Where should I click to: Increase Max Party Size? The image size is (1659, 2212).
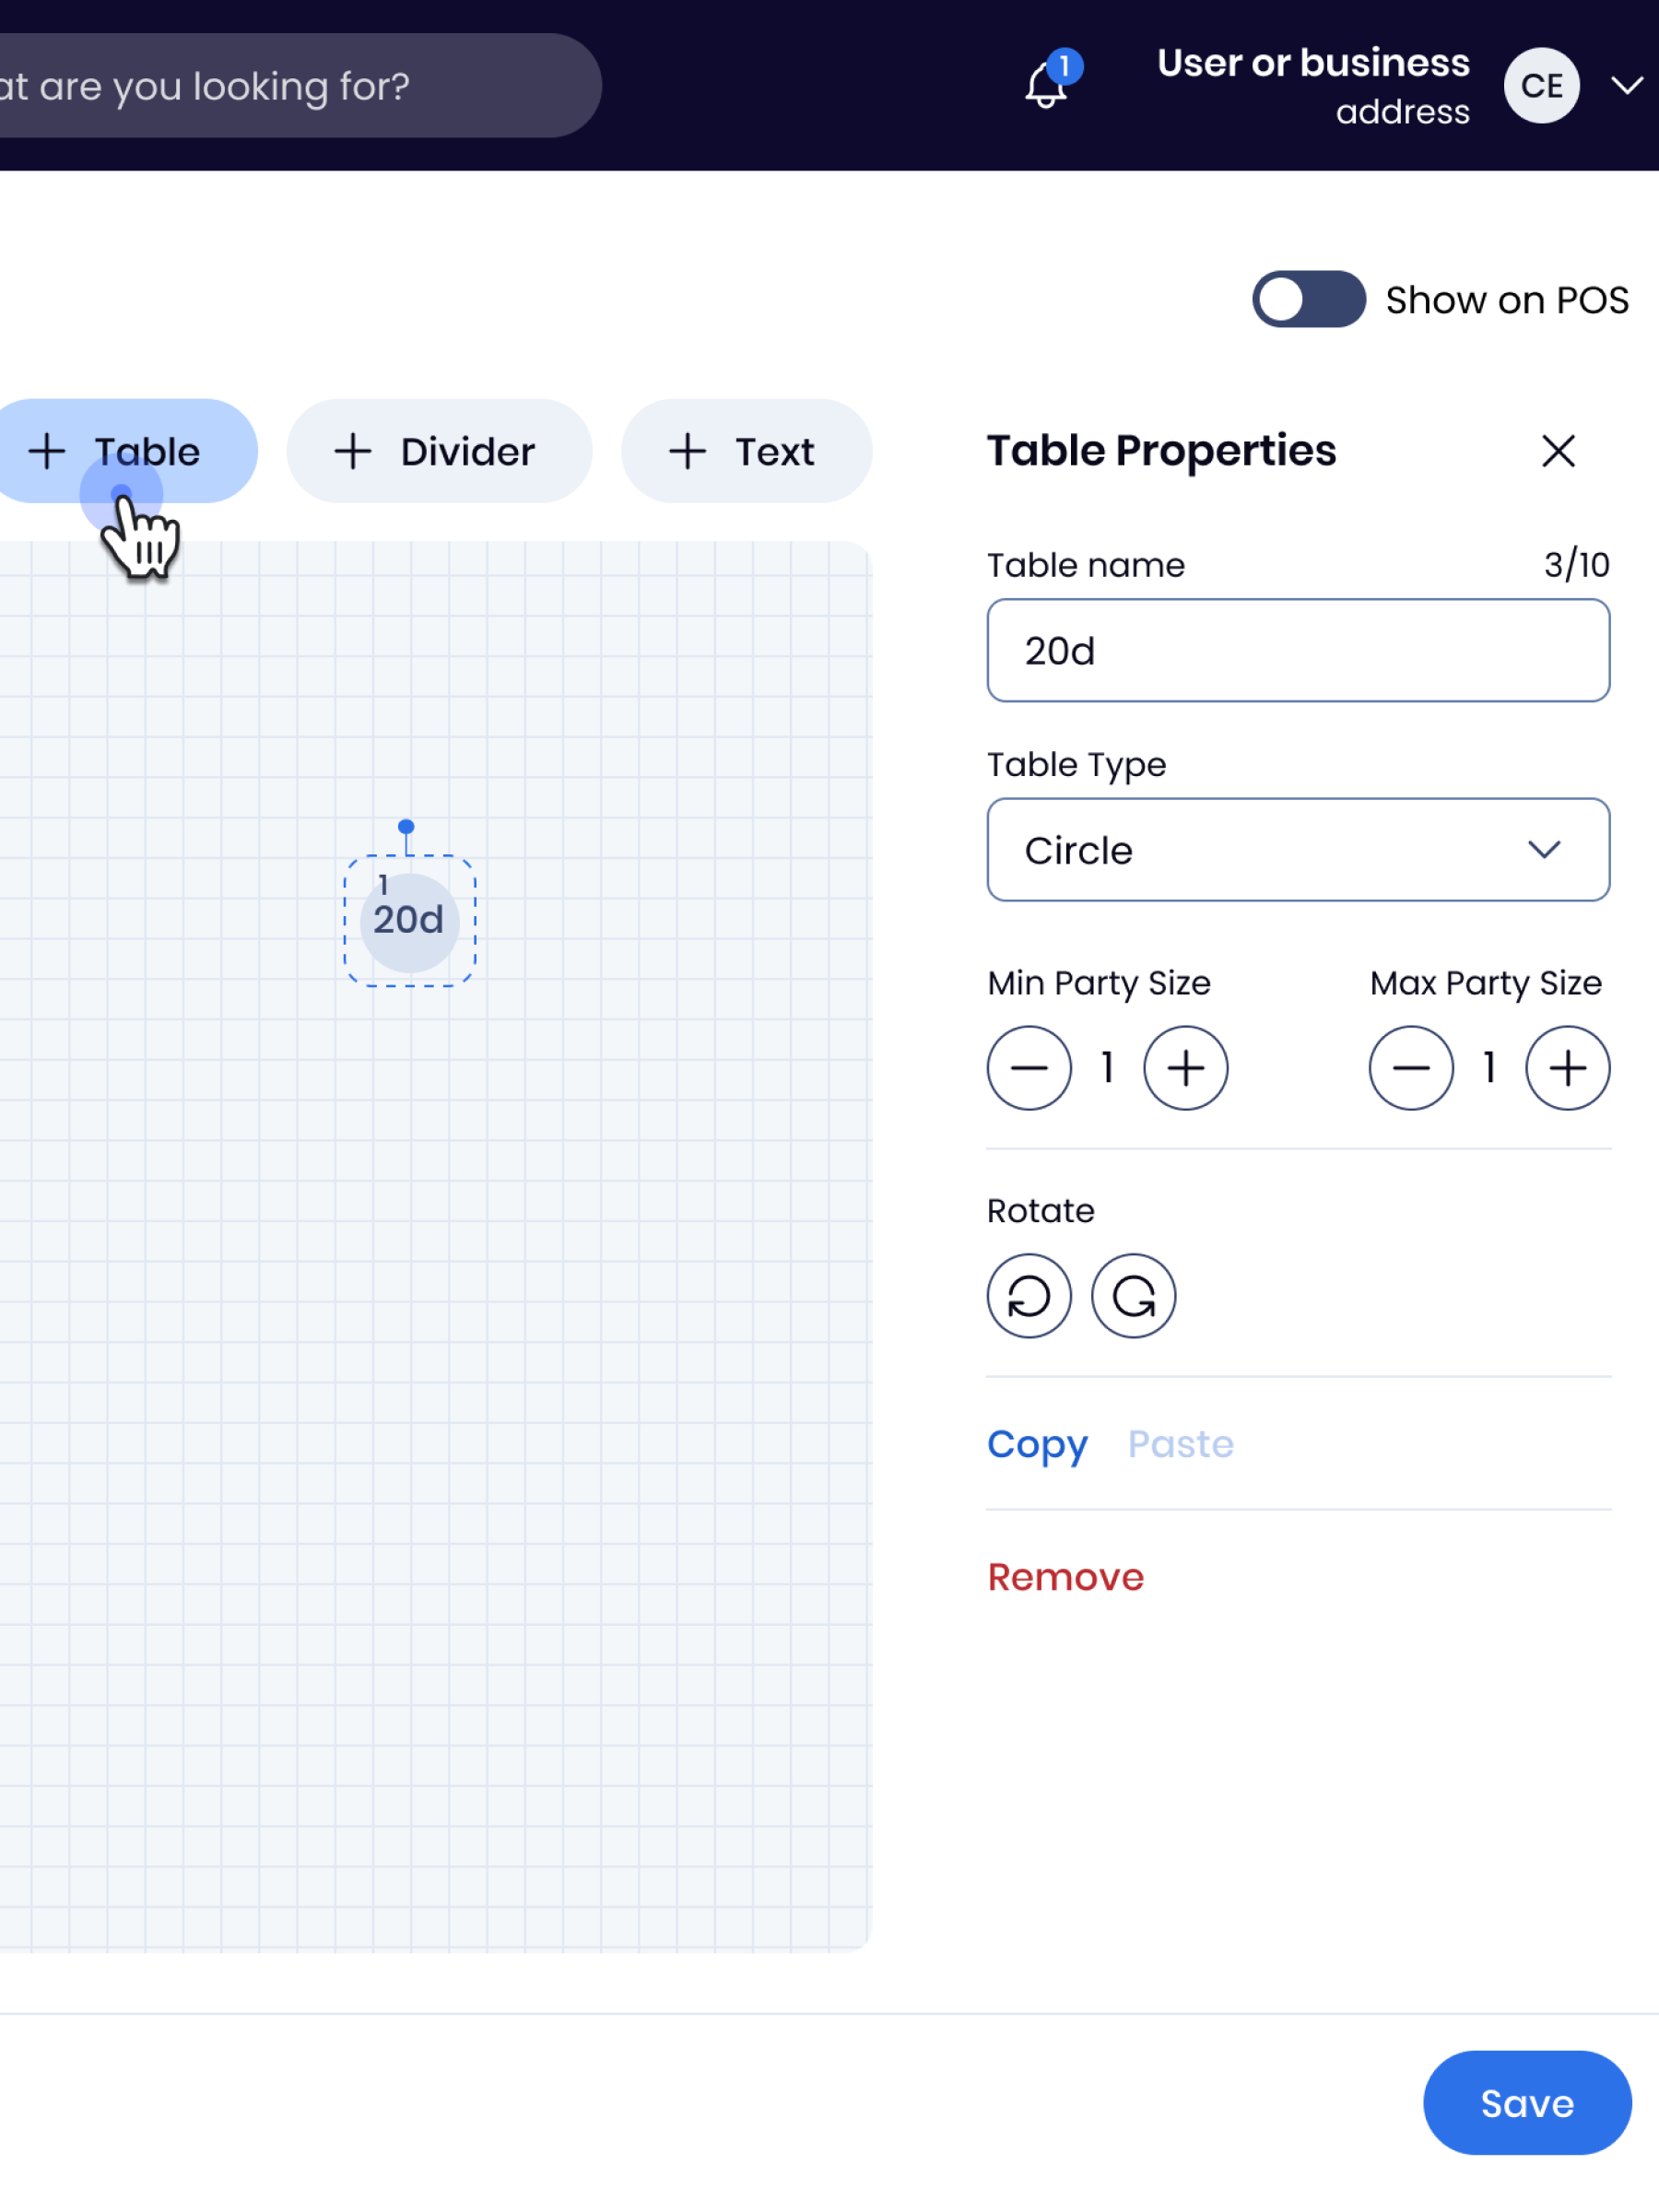click(x=1567, y=1068)
